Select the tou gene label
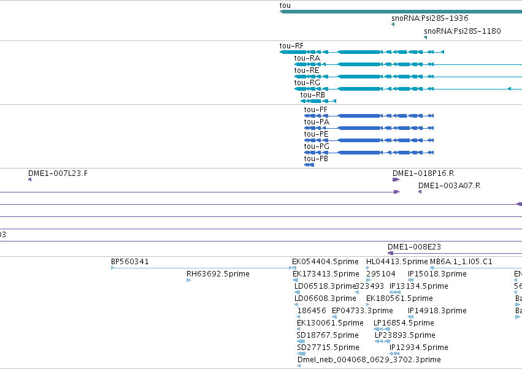This screenshot has width=522, height=369. (x=285, y=6)
